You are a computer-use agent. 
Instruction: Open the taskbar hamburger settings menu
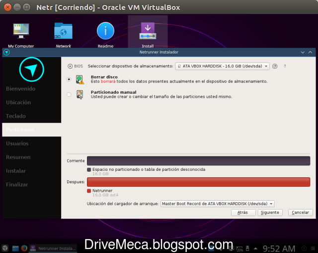pos(313,248)
